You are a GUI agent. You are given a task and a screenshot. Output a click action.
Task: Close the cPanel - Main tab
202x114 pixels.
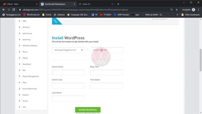[x=37, y=4]
